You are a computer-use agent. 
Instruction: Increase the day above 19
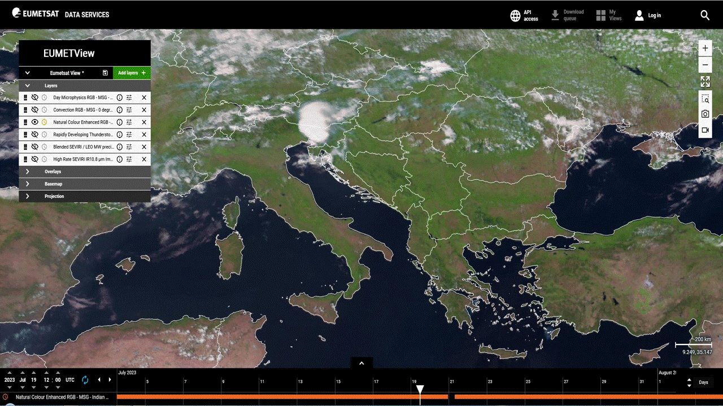[34, 373]
